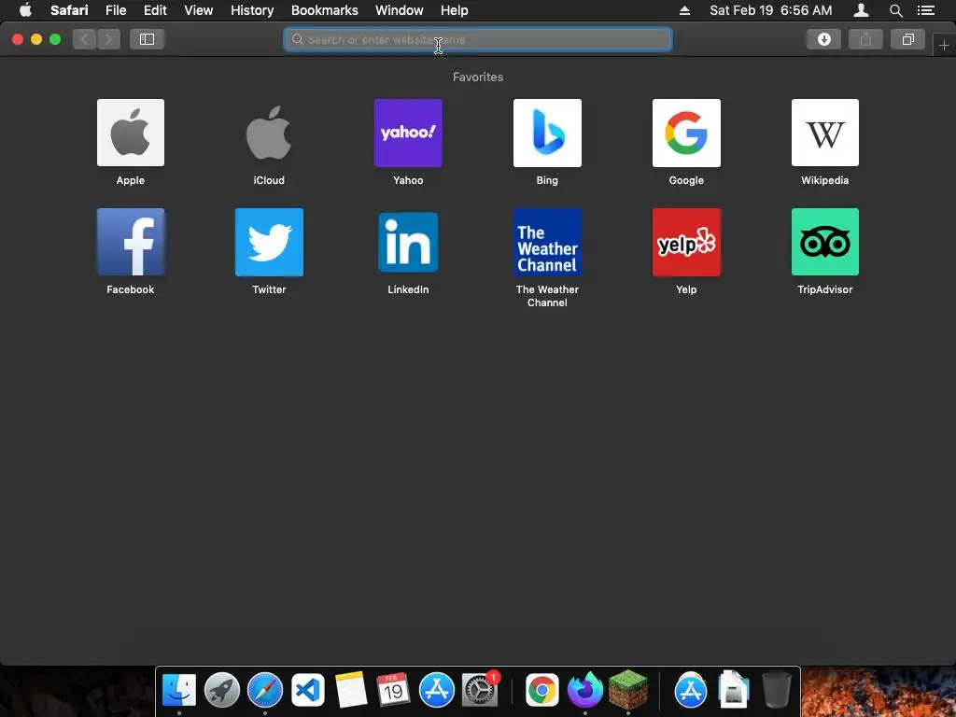This screenshot has height=717, width=956.
Task: Launch Firefox from the Dock
Action: click(x=584, y=690)
